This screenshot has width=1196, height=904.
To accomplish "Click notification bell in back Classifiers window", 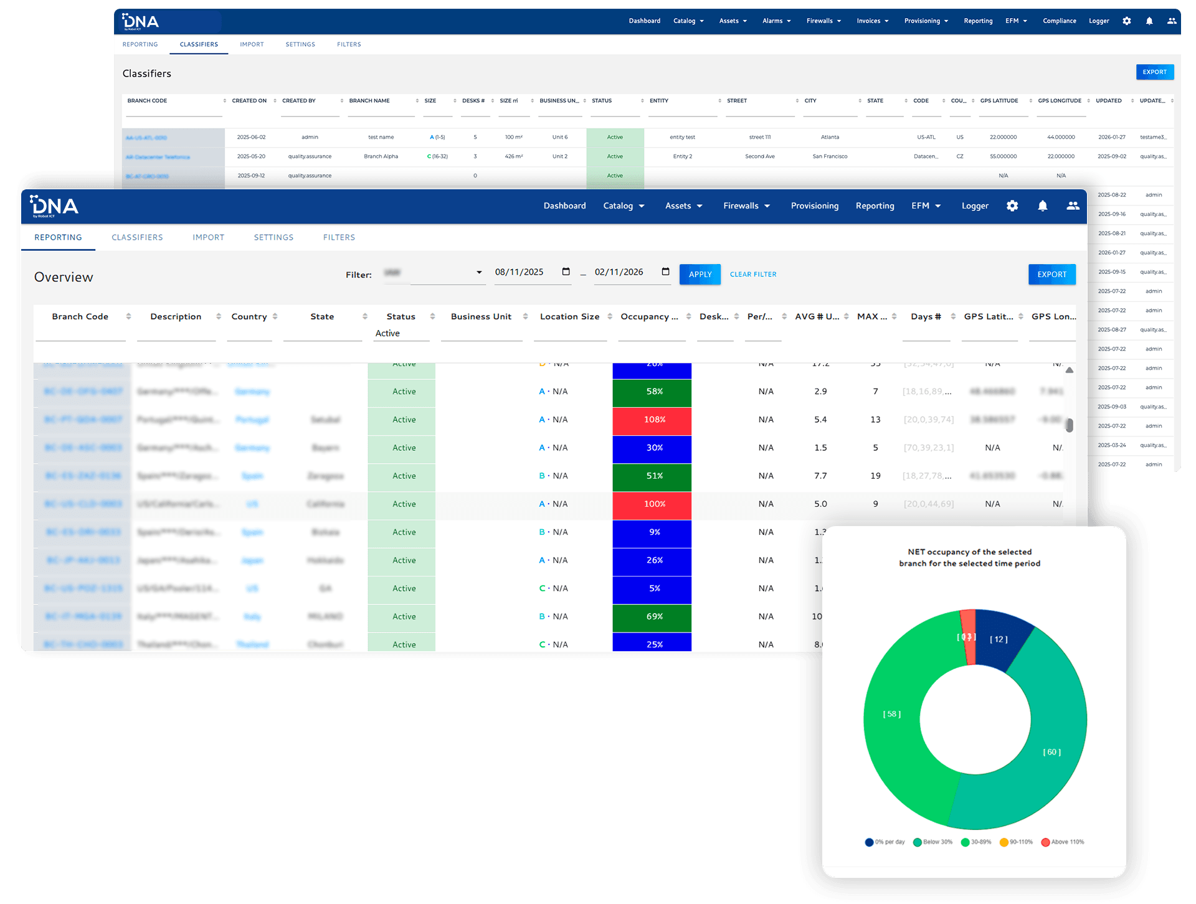I will click(x=1149, y=21).
